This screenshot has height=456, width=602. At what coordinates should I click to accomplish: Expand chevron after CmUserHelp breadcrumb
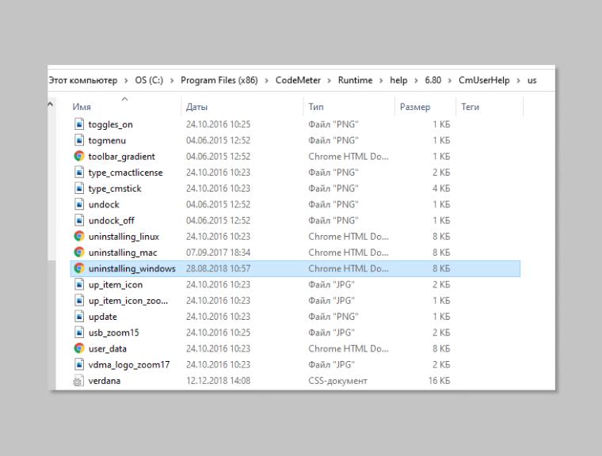pyautogui.click(x=518, y=81)
